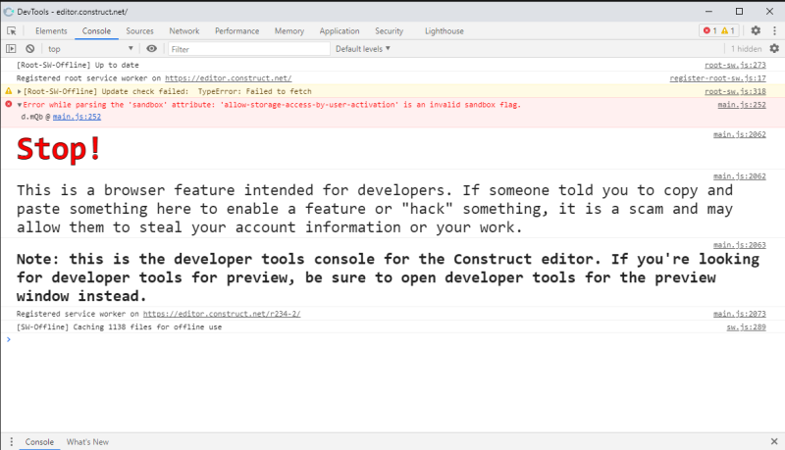Toggle the console sidebar panel icon
This screenshot has height=450, width=785.
pyautogui.click(x=11, y=48)
